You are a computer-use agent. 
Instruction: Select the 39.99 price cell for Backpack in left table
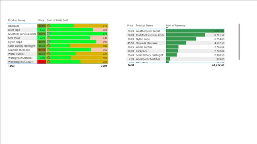42,26
